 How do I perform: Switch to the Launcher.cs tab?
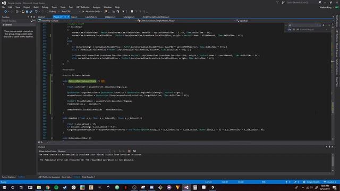[x=91, y=17]
